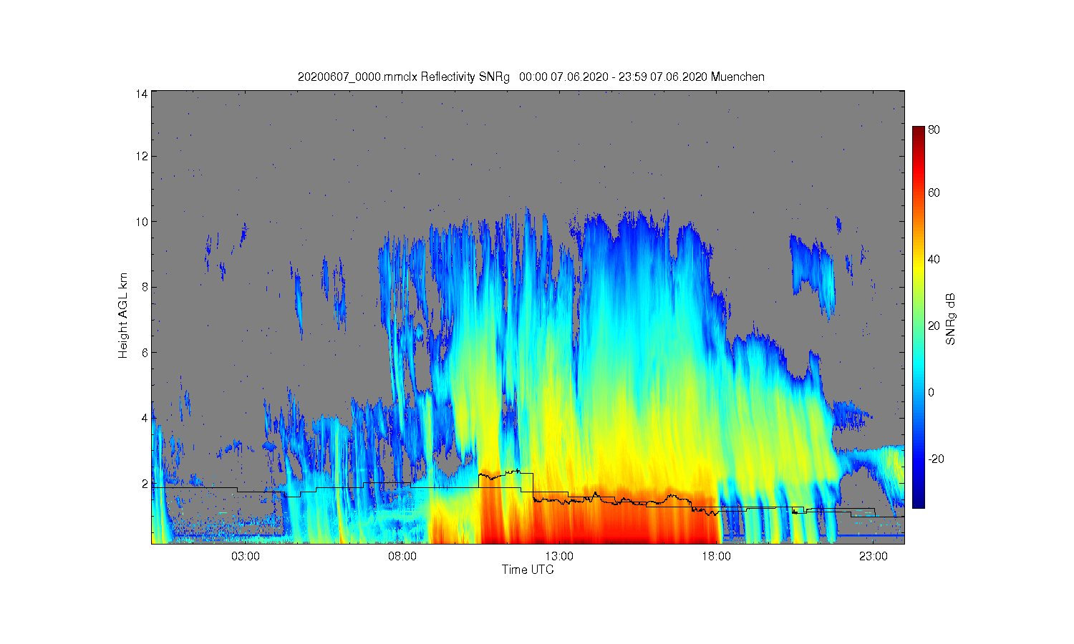Click the 08:00 time tick label
Screen dimensions: 1074x644
[402, 556]
